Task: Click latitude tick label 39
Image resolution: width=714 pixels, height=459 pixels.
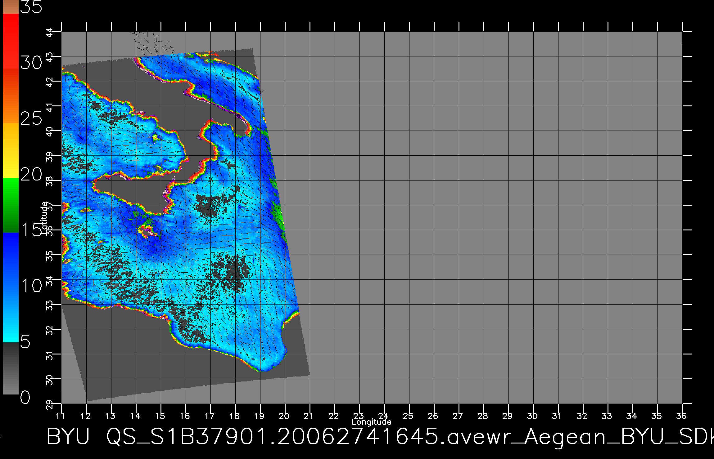Action: 49,156
